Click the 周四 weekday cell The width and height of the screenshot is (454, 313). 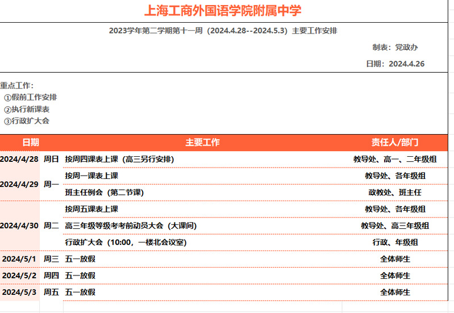click(51, 276)
